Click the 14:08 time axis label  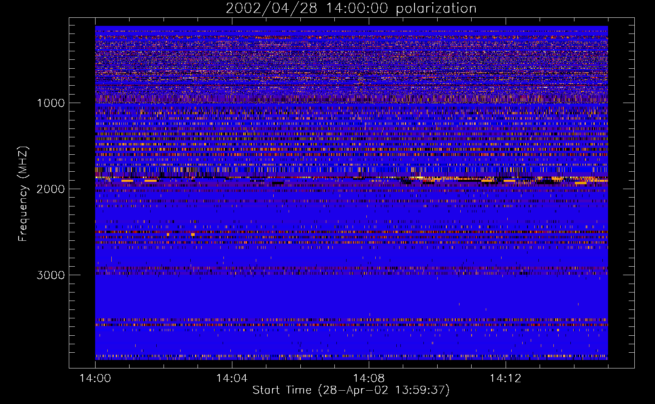point(368,379)
